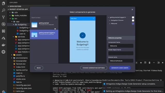
Task: Open the Docker view in activity bar
Action: coord(3,45)
